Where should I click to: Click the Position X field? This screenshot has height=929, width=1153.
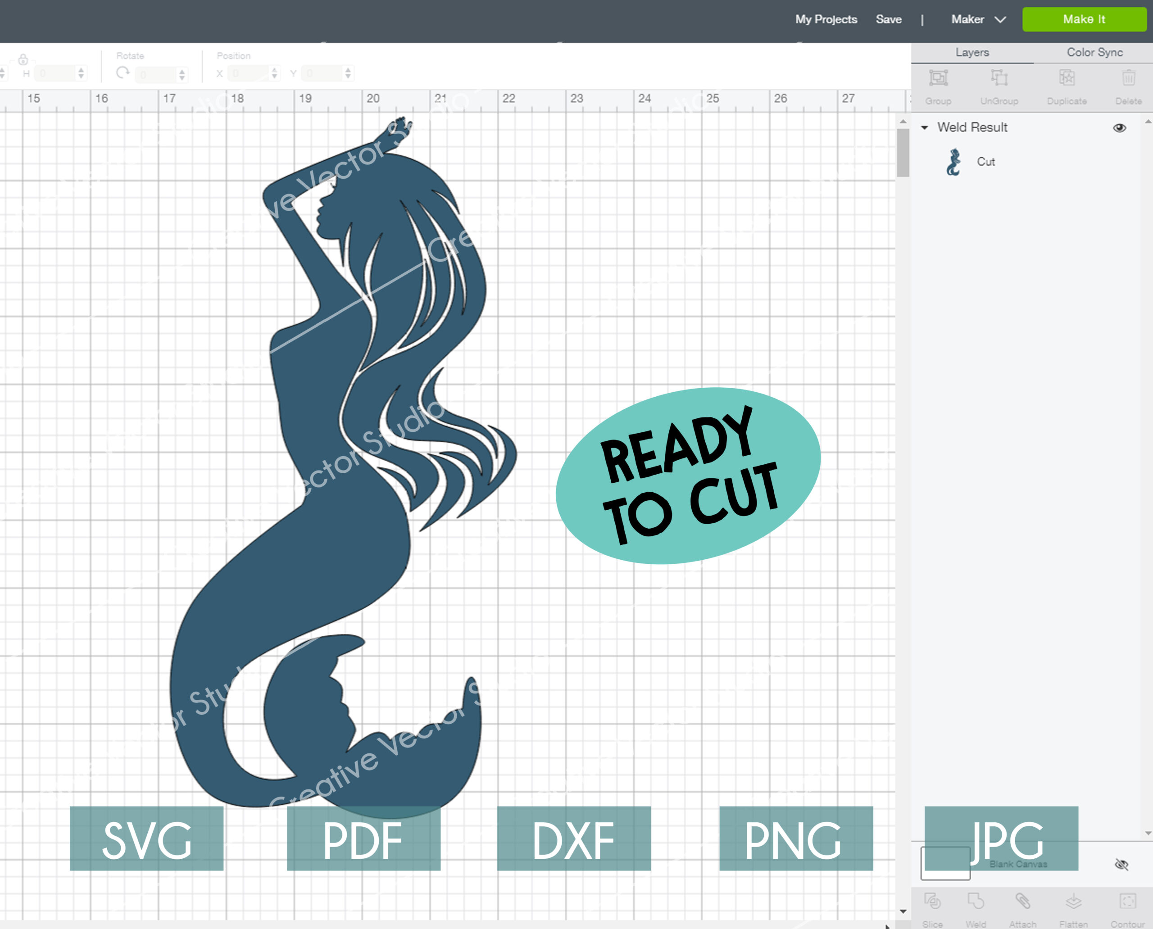coord(249,73)
